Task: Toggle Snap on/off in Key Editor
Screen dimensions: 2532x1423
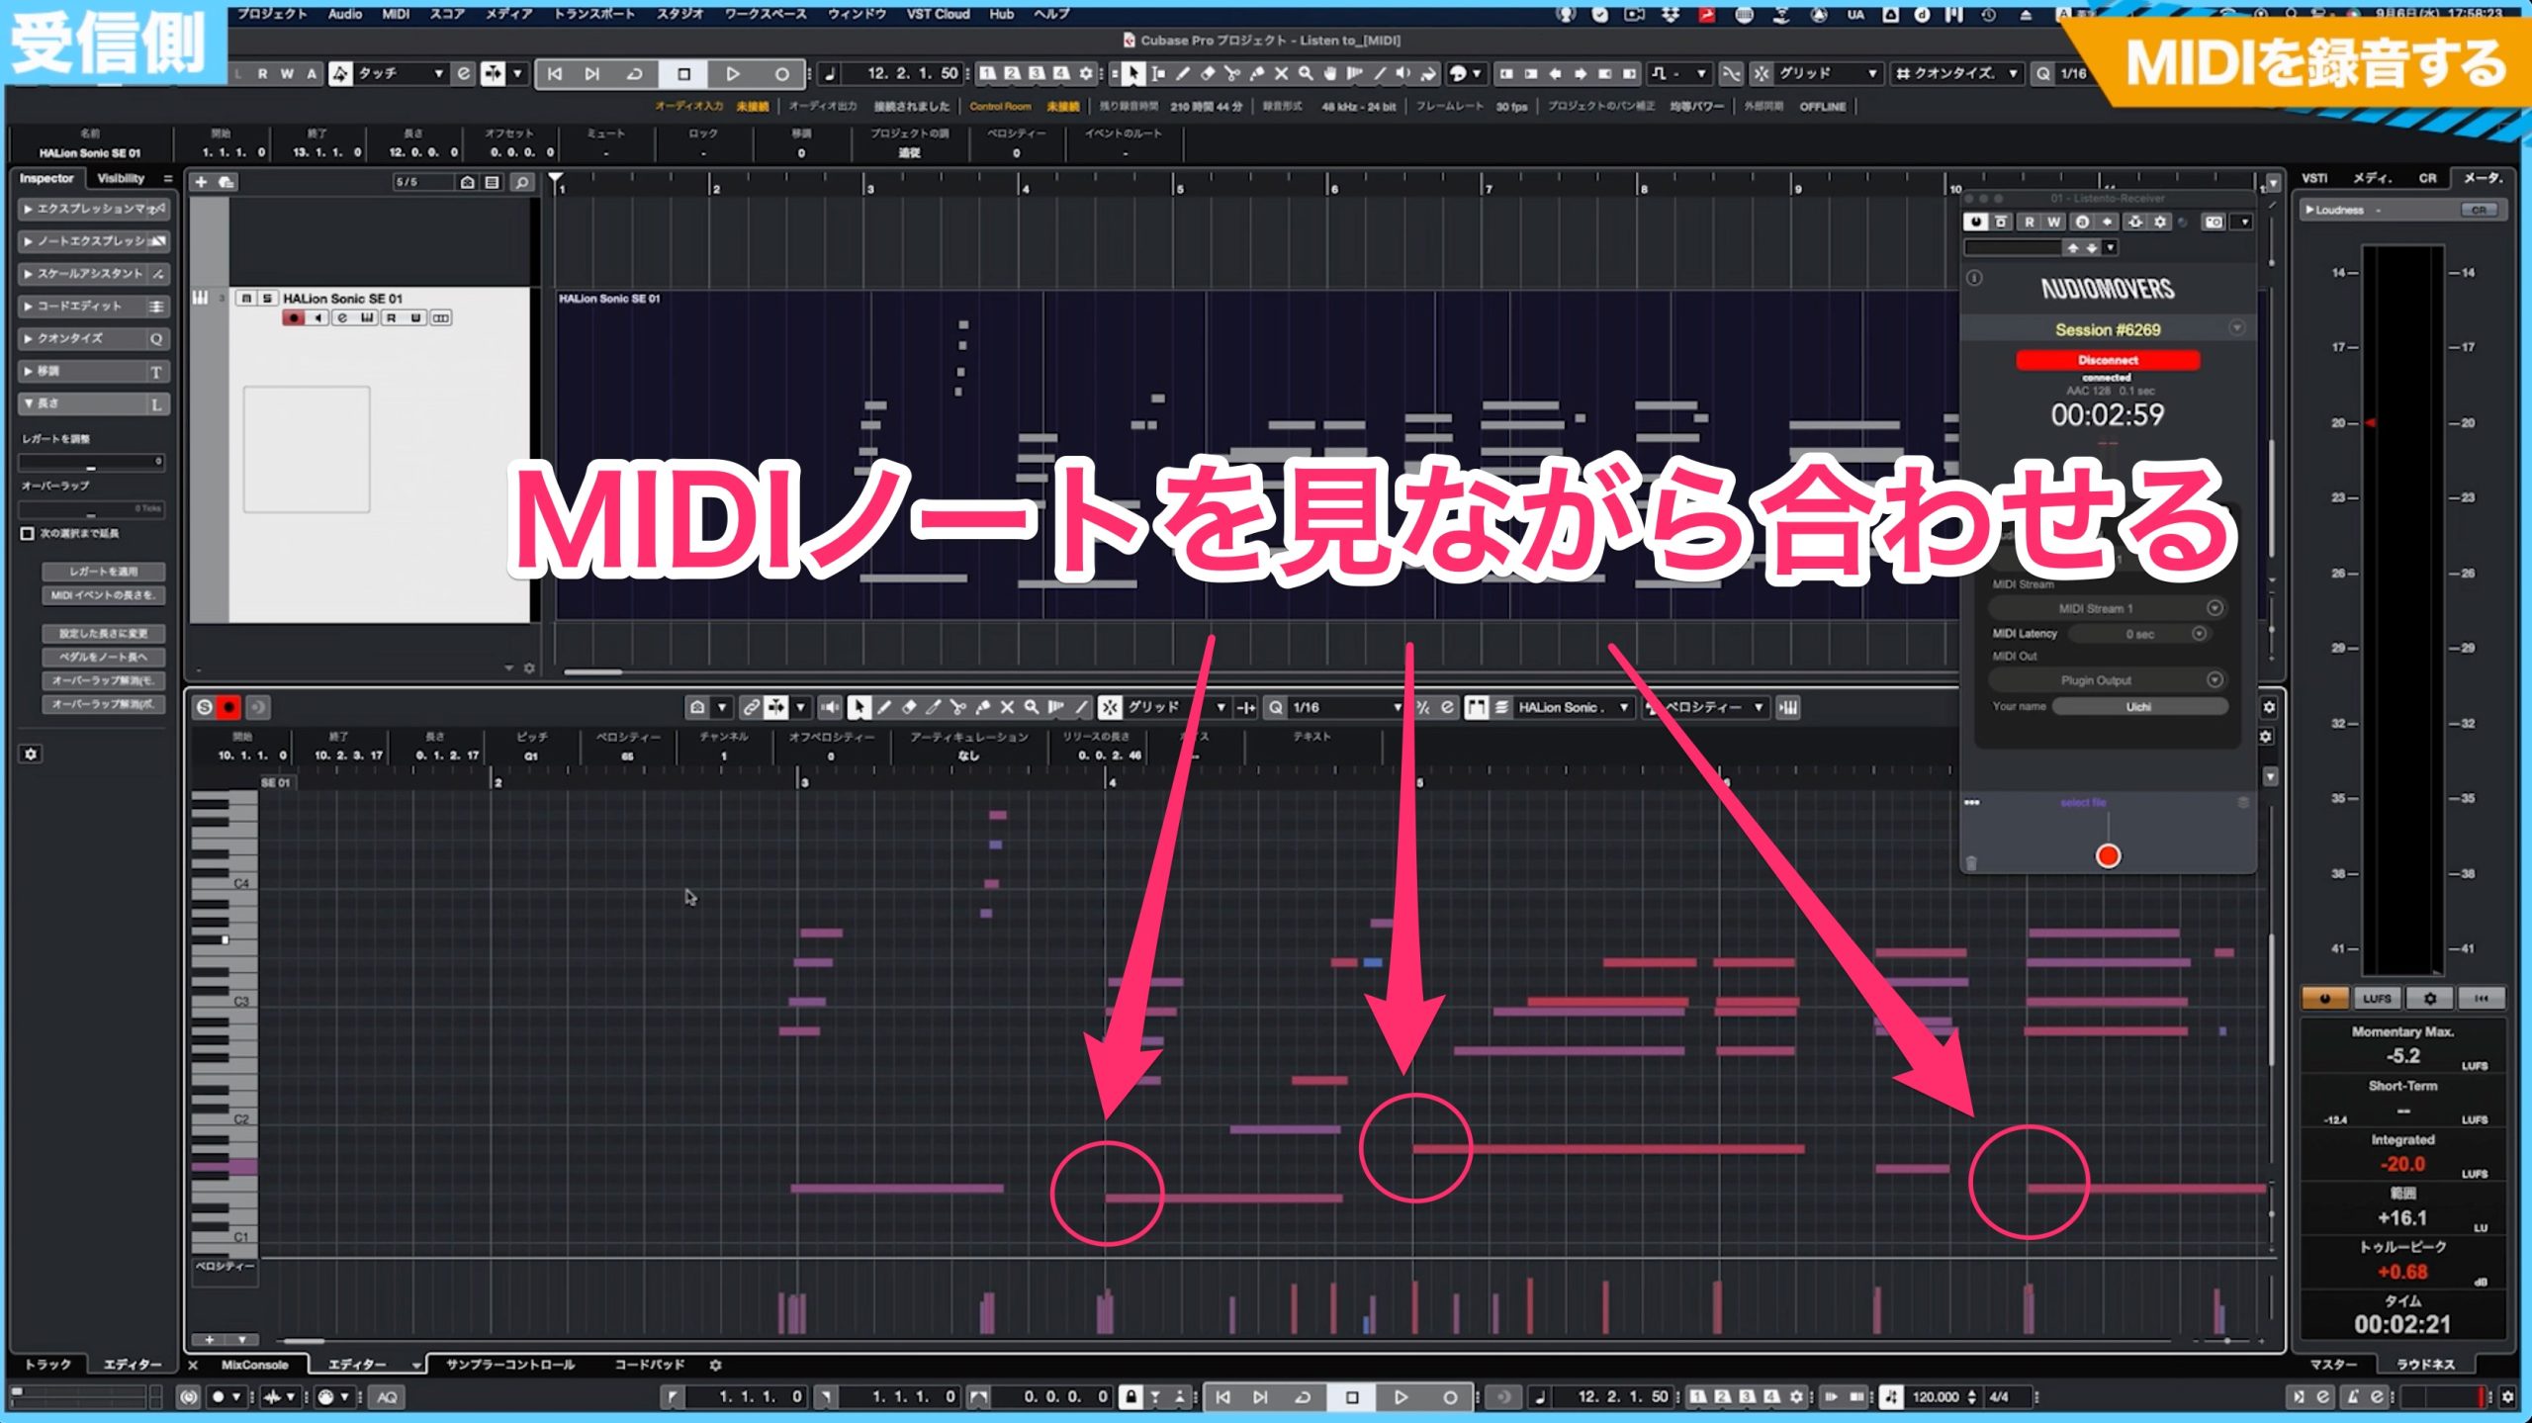Action: [1111, 707]
